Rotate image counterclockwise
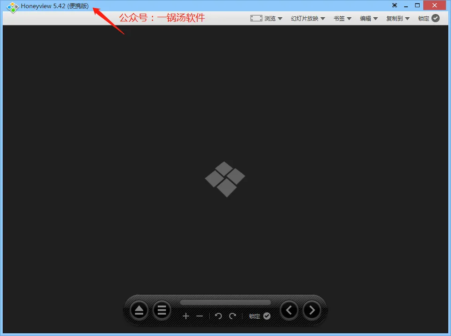 pos(218,316)
